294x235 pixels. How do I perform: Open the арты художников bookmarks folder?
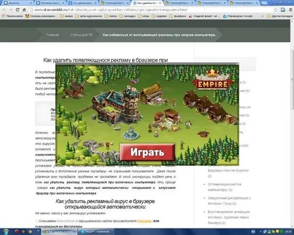coord(89,16)
